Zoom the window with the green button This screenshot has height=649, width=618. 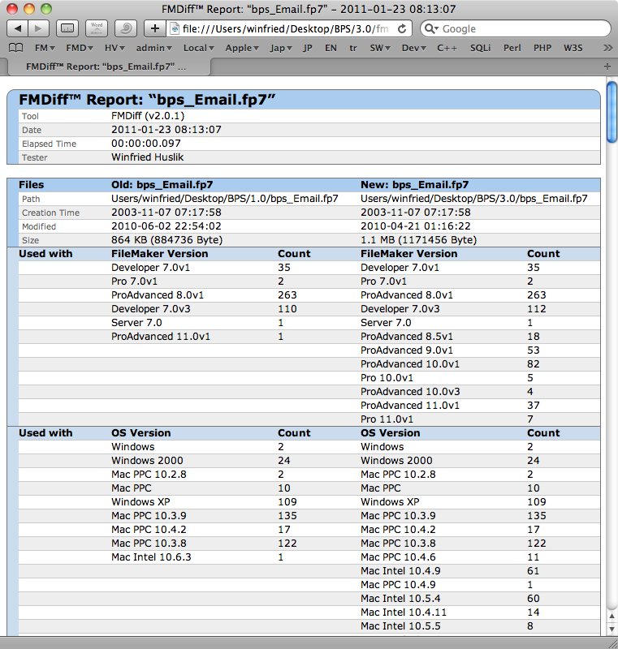coord(46,9)
